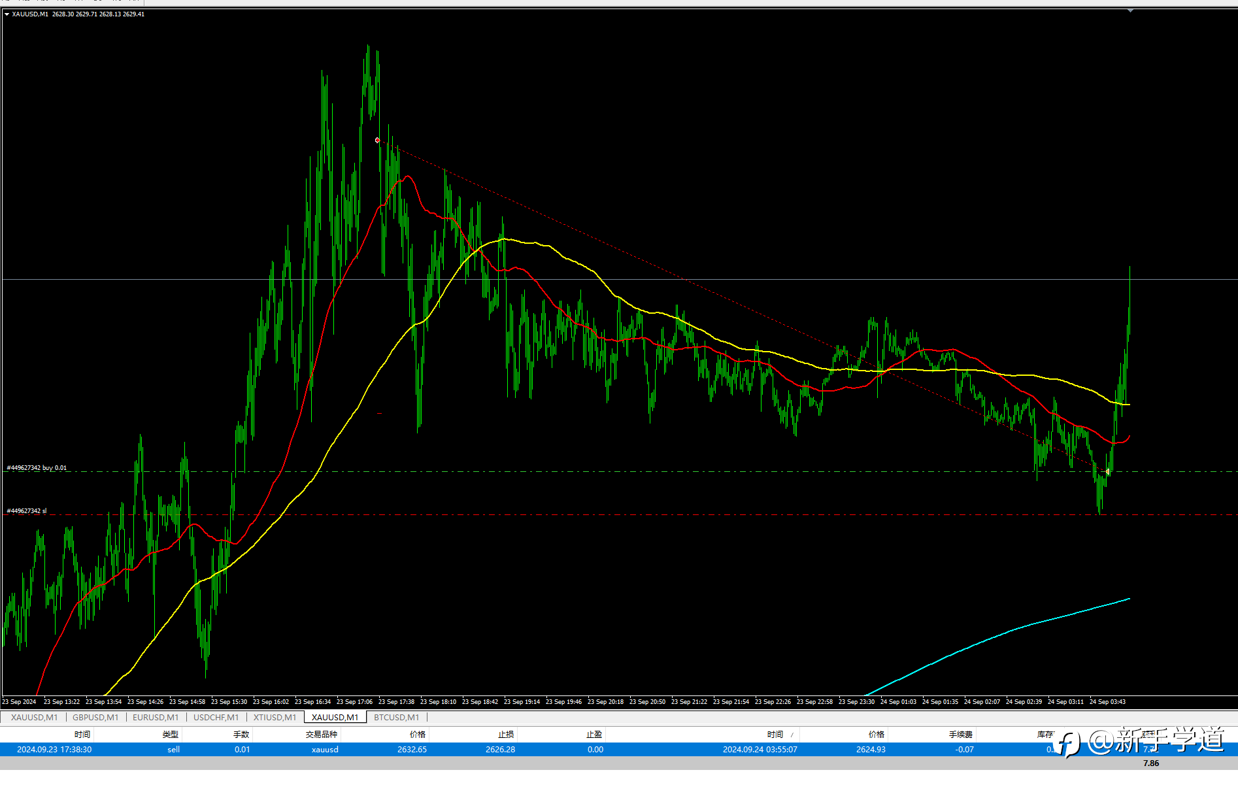Sort by the 手续费 column header
Image resolution: width=1238 pixels, height=785 pixels.
point(961,735)
